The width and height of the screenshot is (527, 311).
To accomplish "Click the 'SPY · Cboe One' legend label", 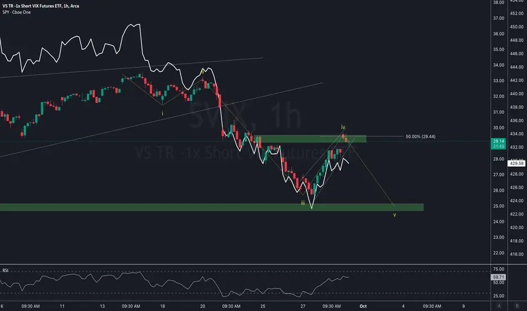I will click(x=16, y=12).
